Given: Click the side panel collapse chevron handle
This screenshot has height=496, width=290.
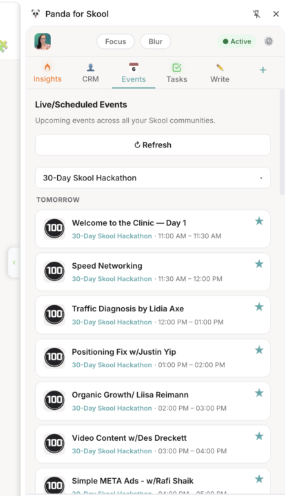Looking at the screenshot, I should pyautogui.click(x=14, y=262).
